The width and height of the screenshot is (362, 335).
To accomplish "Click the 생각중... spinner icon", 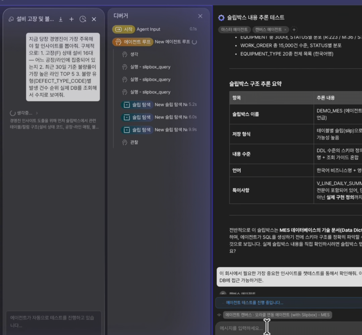I will 12,113.
